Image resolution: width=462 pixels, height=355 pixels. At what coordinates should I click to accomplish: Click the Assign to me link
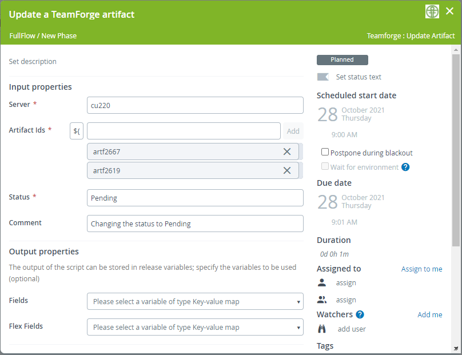421,269
